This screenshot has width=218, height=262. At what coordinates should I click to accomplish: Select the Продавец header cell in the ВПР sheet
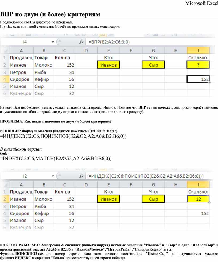[21, 58]
